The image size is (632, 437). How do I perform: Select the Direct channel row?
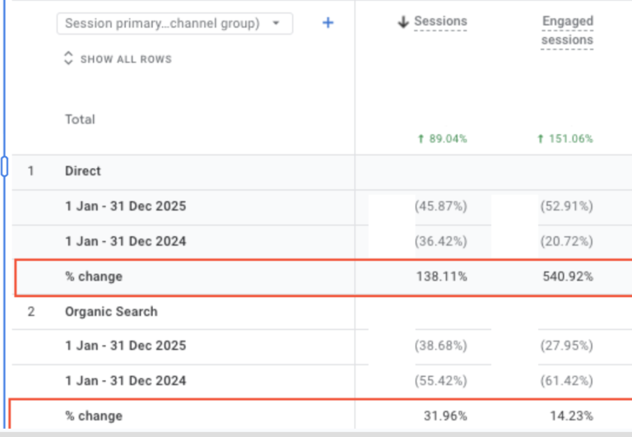pos(83,171)
